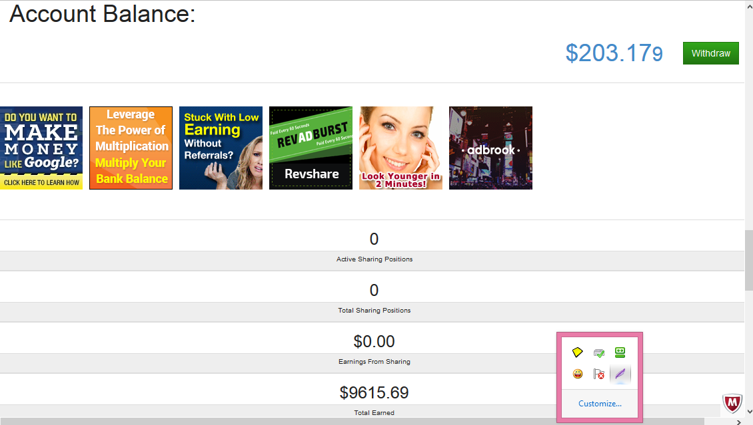Image resolution: width=753 pixels, height=425 pixels.
Task: Click the yellow tag tray icon
Action: click(578, 353)
